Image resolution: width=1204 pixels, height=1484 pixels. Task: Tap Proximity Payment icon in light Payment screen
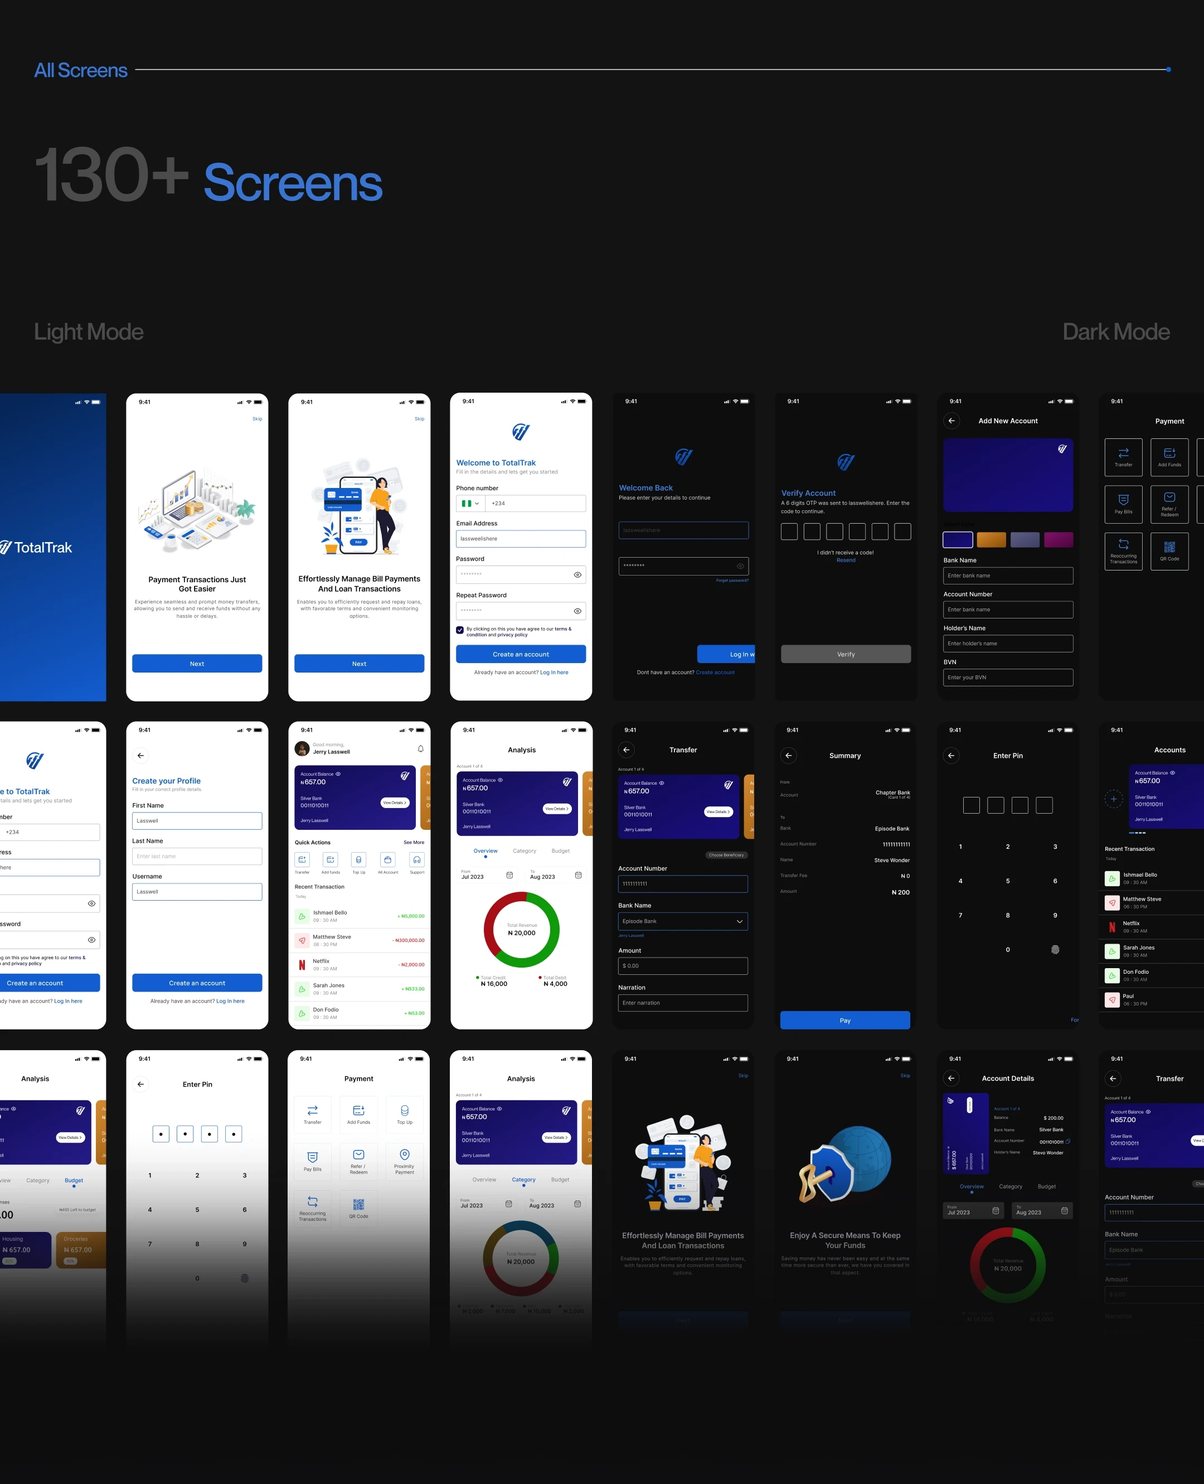click(404, 1154)
